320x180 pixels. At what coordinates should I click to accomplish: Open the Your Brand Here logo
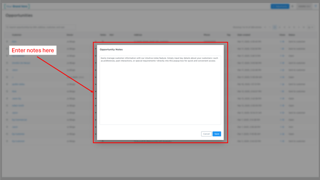click(x=17, y=6)
